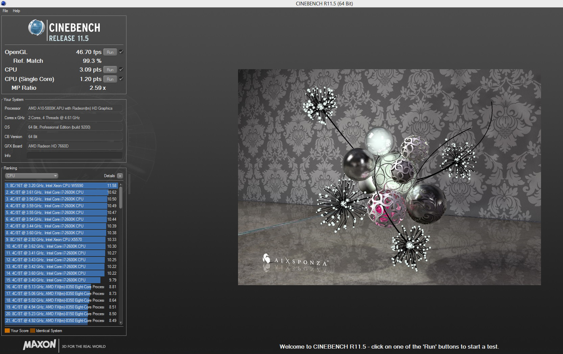Image resolution: width=563 pixels, height=354 pixels.
Task: Toggle the OpenGL test checkbox
Action: 121,52
